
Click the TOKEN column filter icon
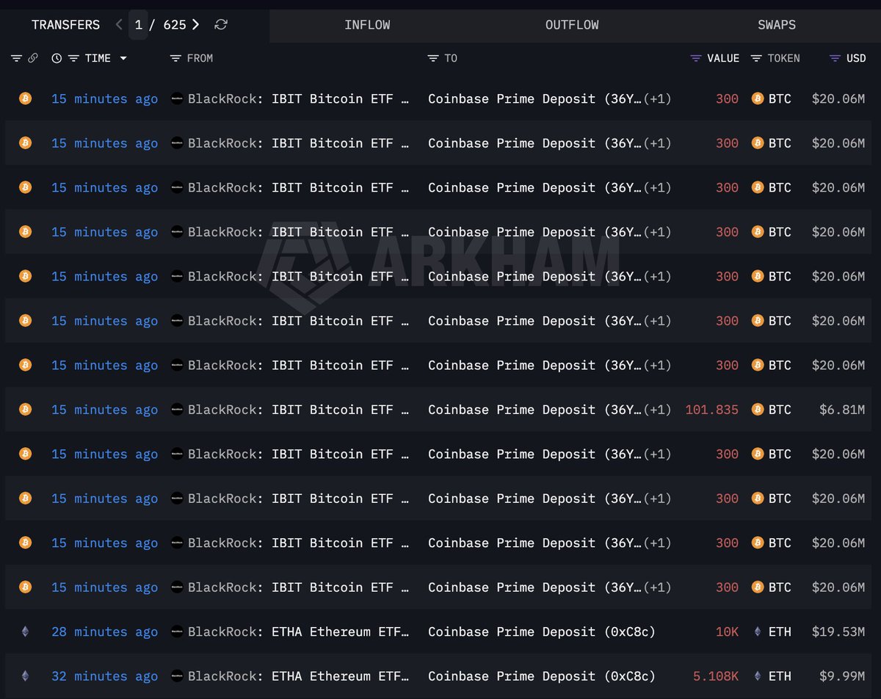(x=756, y=58)
